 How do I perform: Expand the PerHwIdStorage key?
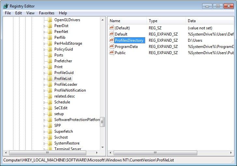44,44
